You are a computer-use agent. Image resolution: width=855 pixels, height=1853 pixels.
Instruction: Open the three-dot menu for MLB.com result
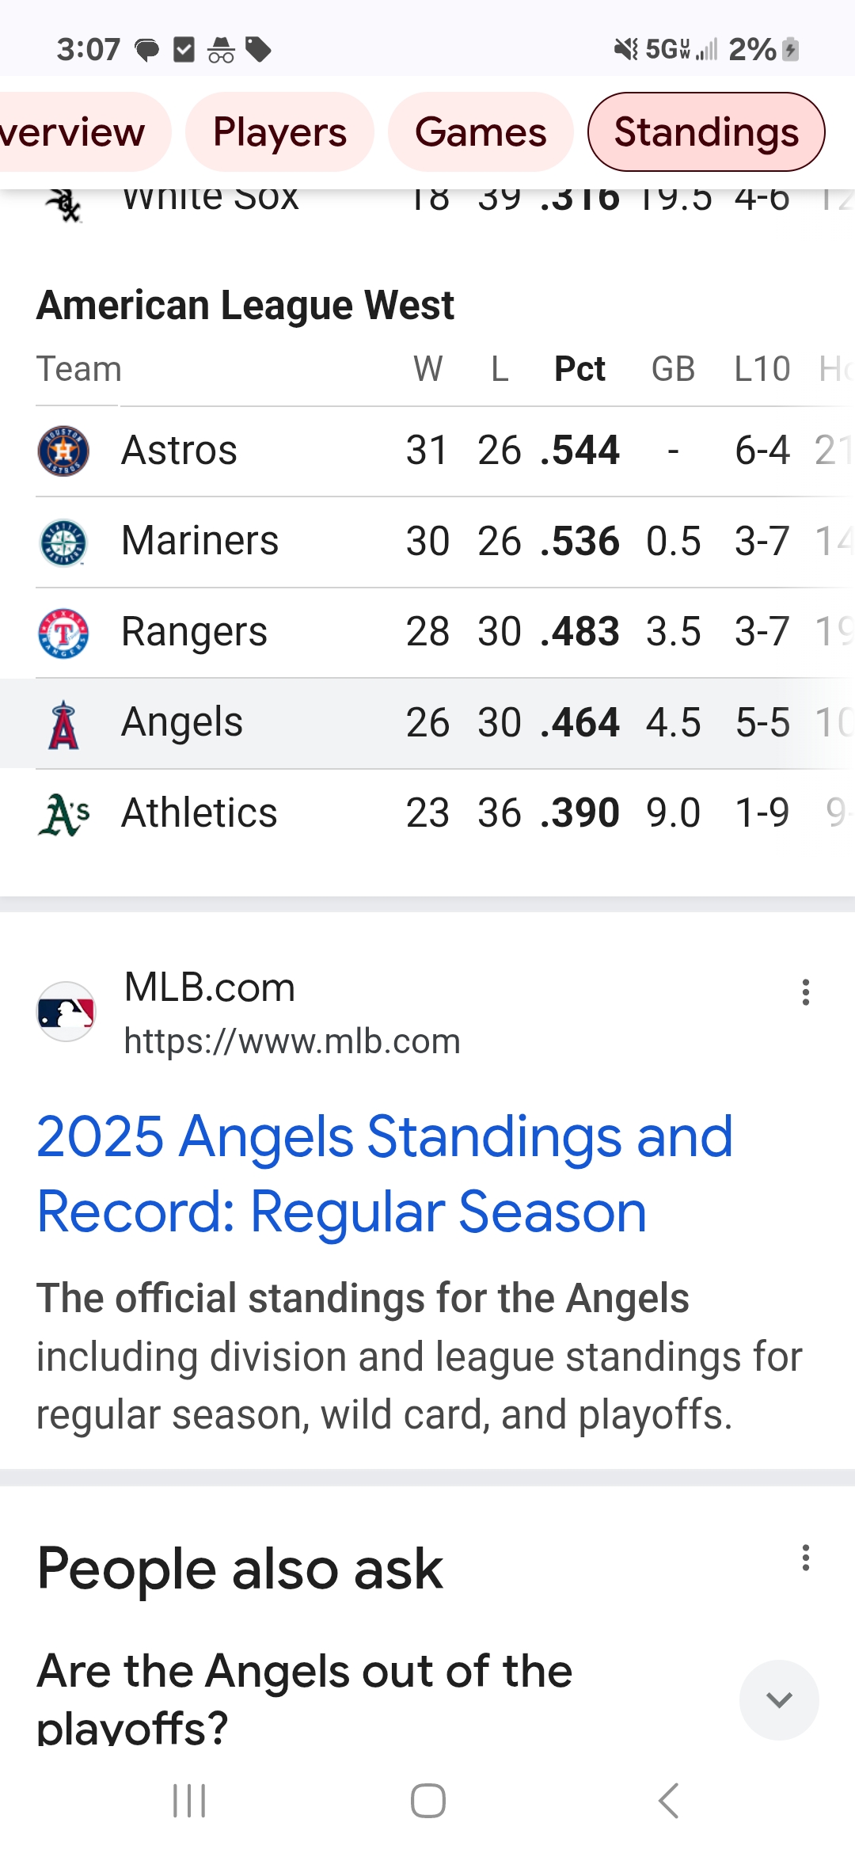click(806, 991)
